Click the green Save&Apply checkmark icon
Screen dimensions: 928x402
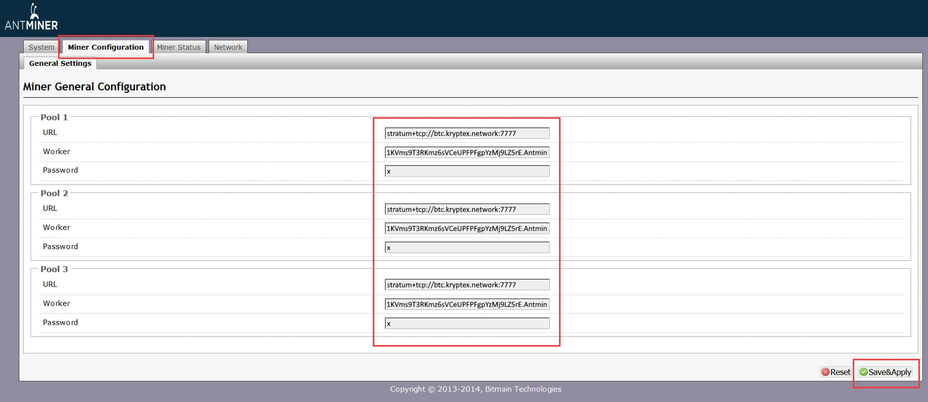tap(864, 372)
